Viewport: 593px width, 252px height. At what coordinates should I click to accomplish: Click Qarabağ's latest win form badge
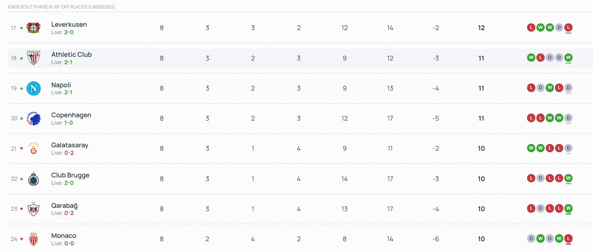(x=568, y=208)
